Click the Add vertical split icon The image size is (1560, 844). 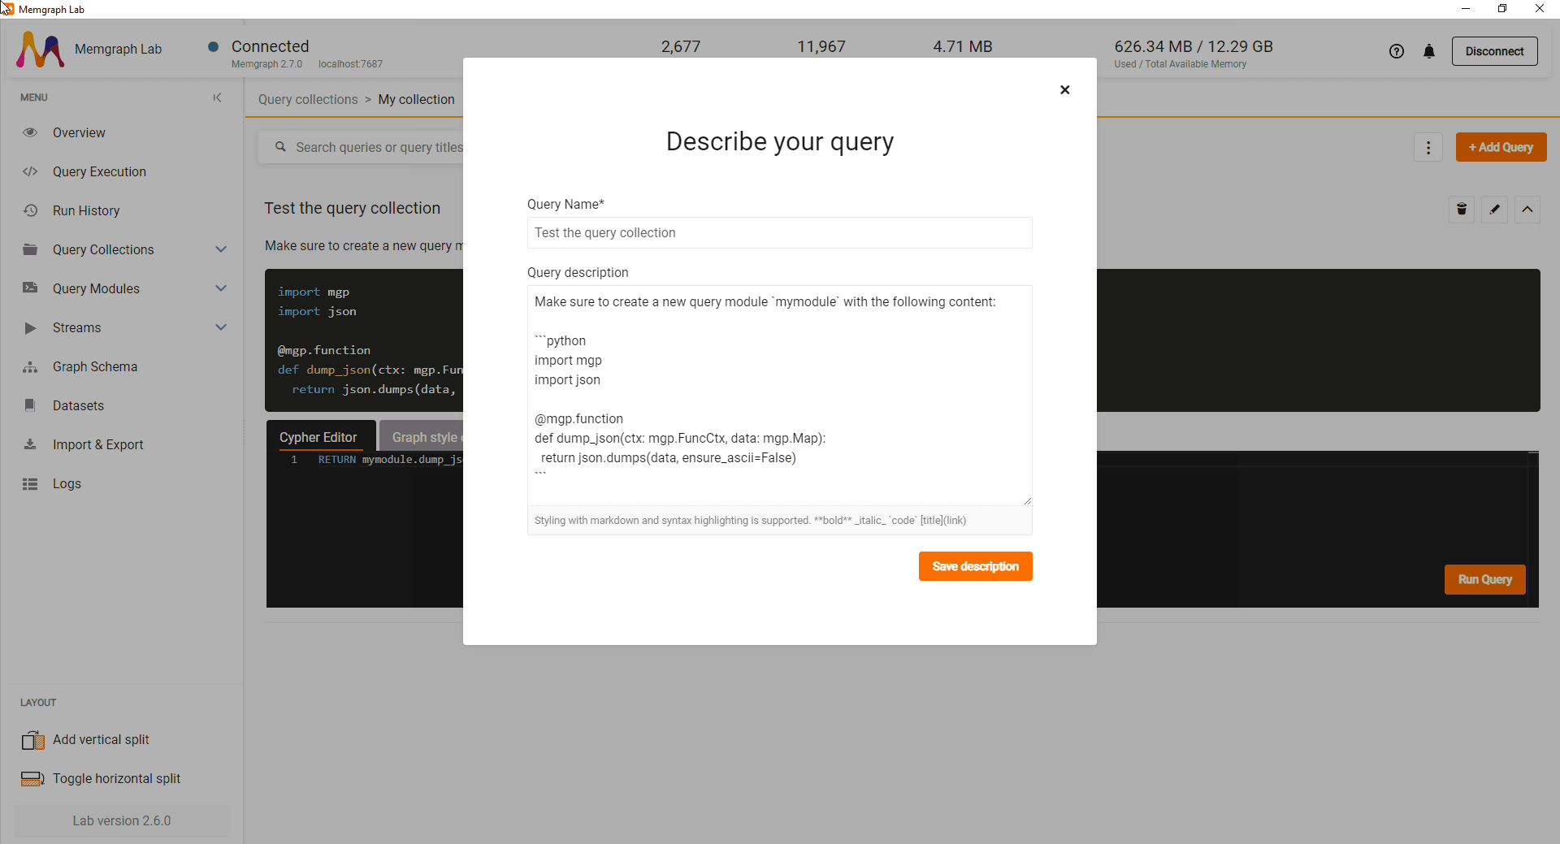click(x=32, y=740)
